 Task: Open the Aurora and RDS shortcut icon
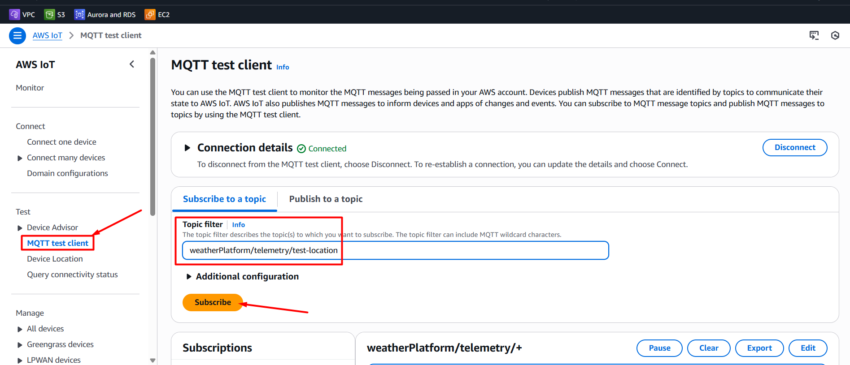click(x=79, y=15)
